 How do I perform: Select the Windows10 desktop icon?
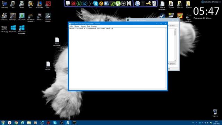click(13, 29)
